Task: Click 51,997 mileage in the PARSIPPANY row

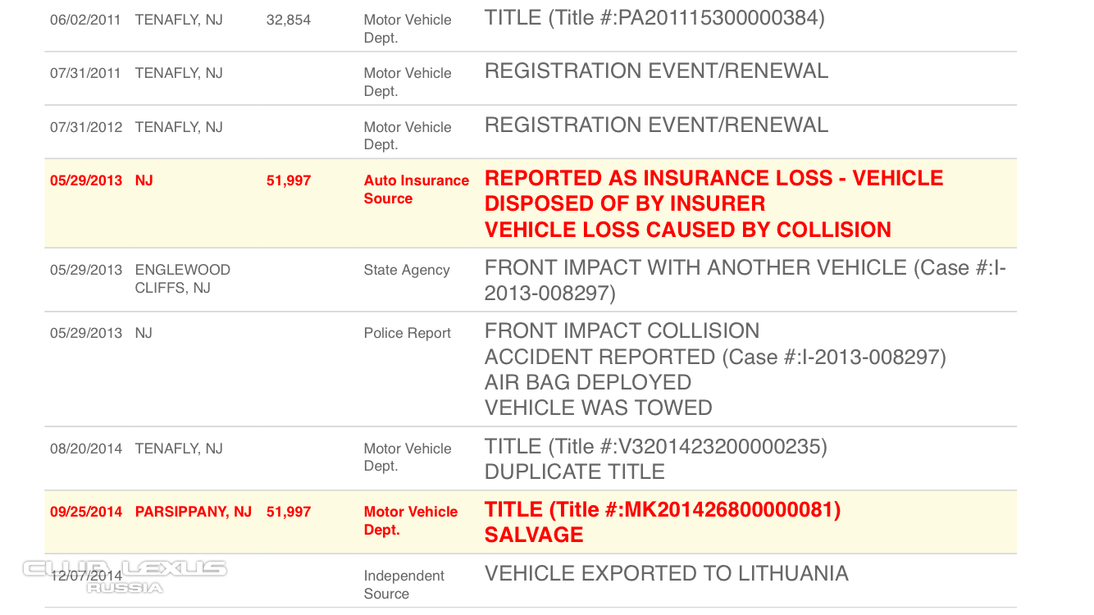Action: (x=289, y=512)
